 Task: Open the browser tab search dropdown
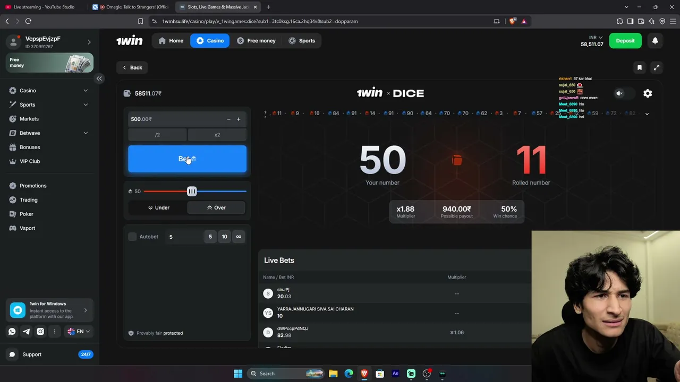point(626,7)
